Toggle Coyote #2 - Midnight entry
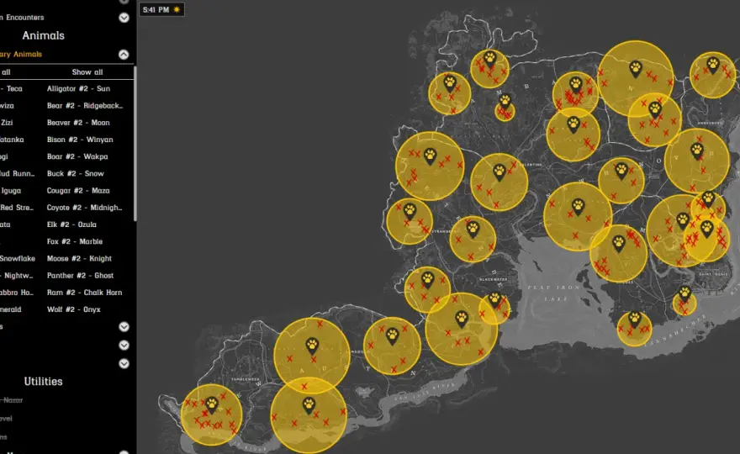The image size is (740, 454). pyautogui.click(x=84, y=208)
